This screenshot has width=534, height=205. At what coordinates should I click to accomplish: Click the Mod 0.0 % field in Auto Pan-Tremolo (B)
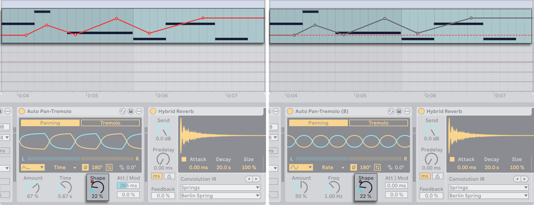point(396,195)
